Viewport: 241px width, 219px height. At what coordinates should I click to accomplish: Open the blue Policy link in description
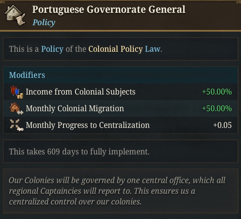click(52, 49)
